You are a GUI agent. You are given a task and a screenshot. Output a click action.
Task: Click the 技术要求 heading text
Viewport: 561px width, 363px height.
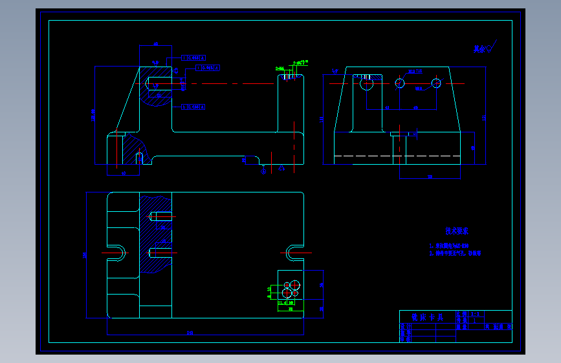coord(457,231)
